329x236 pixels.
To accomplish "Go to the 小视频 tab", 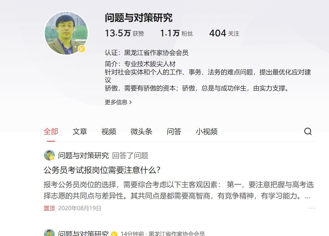I will [207, 132].
